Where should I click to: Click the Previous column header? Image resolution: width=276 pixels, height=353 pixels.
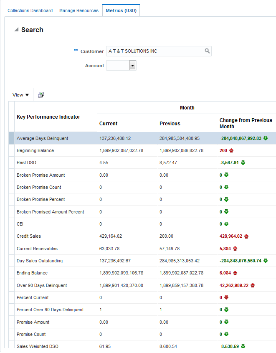pos(170,123)
